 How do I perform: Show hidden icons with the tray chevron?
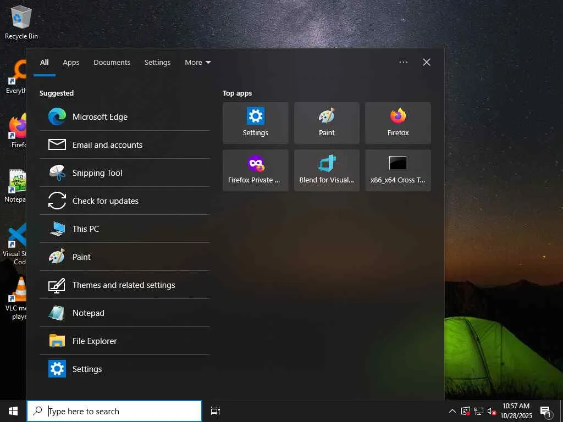click(x=452, y=411)
